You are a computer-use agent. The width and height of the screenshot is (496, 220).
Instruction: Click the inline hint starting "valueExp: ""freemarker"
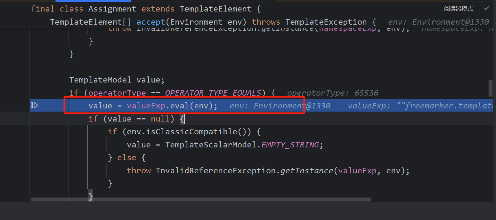click(x=420, y=106)
